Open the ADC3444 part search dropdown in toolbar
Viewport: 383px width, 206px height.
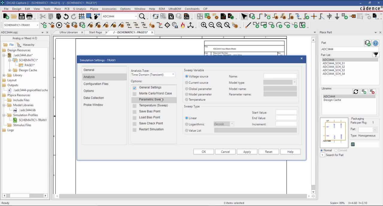pyautogui.click(x=136, y=16)
